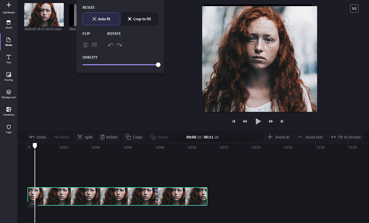Open the Overlay panel in sidebar
Screen dimensions: 369x223
[8, 76]
